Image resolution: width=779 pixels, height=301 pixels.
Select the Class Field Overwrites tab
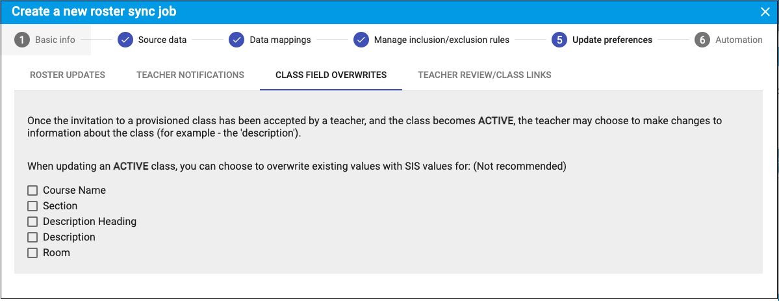point(331,75)
